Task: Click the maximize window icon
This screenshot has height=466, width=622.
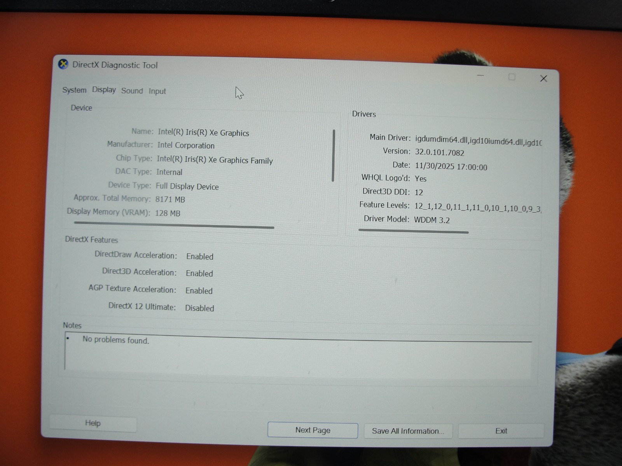Action: [x=512, y=77]
